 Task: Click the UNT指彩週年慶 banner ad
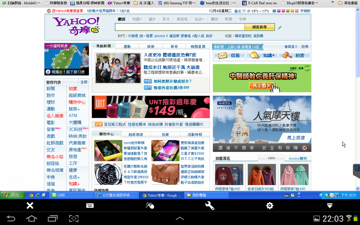[x=150, y=107]
